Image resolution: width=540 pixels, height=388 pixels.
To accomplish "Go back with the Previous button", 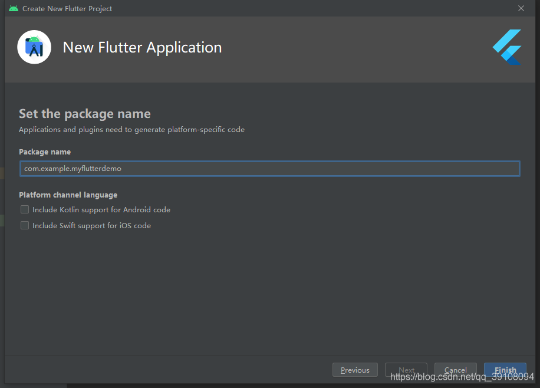I will coord(355,370).
